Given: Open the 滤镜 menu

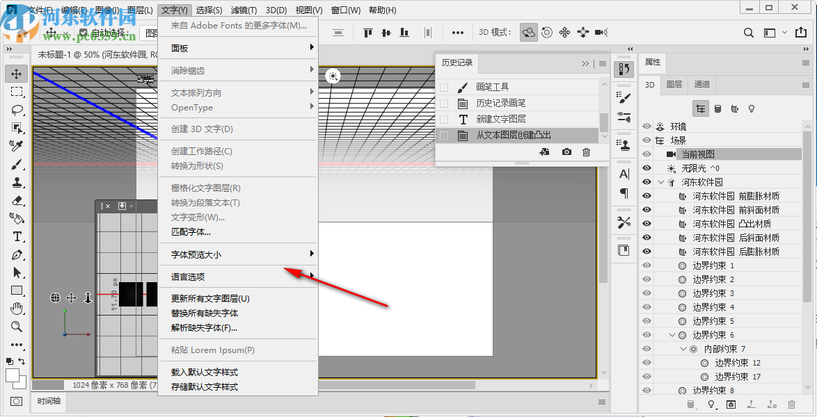Looking at the screenshot, I should 245,10.
